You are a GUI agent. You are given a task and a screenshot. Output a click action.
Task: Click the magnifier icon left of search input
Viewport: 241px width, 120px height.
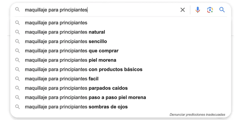coord(18,10)
